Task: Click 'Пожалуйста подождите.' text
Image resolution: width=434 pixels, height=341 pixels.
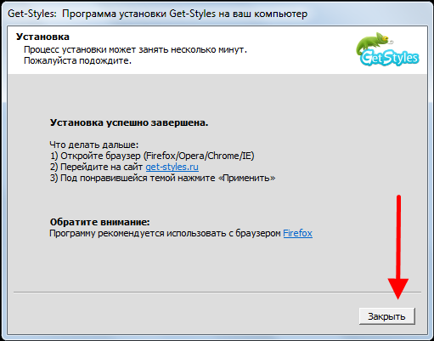Action: click(x=78, y=60)
